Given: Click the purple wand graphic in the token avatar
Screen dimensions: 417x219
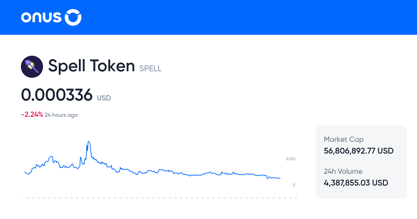Looking at the screenshot, I should coord(32,66).
